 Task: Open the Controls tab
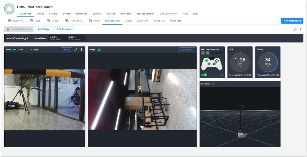pyautogui.click(x=97, y=14)
